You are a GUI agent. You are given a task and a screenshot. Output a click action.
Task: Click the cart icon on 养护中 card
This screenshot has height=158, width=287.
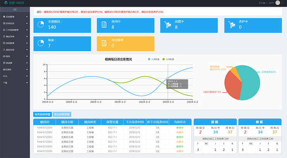231,24
